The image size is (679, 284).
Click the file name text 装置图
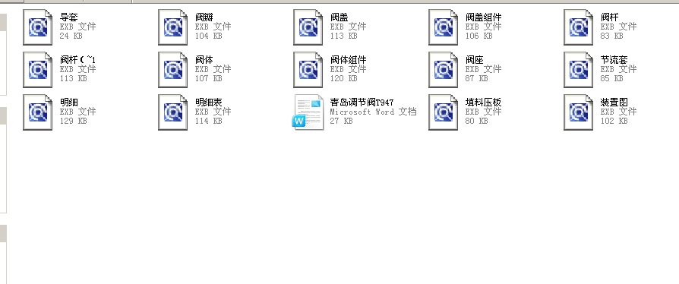pos(614,103)
